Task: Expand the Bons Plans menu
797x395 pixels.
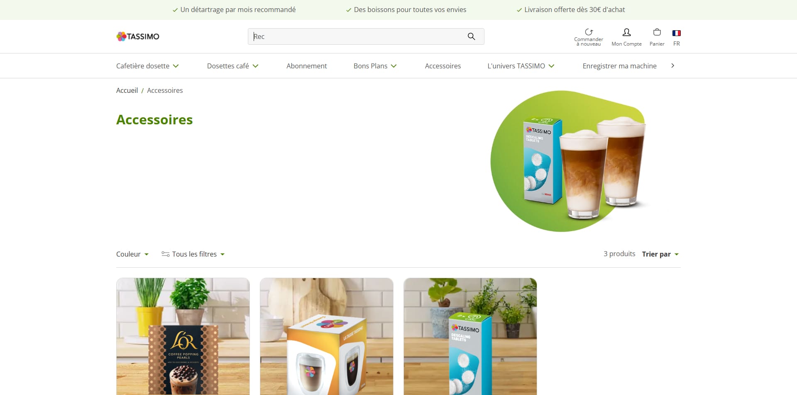Action: (375, 66)
